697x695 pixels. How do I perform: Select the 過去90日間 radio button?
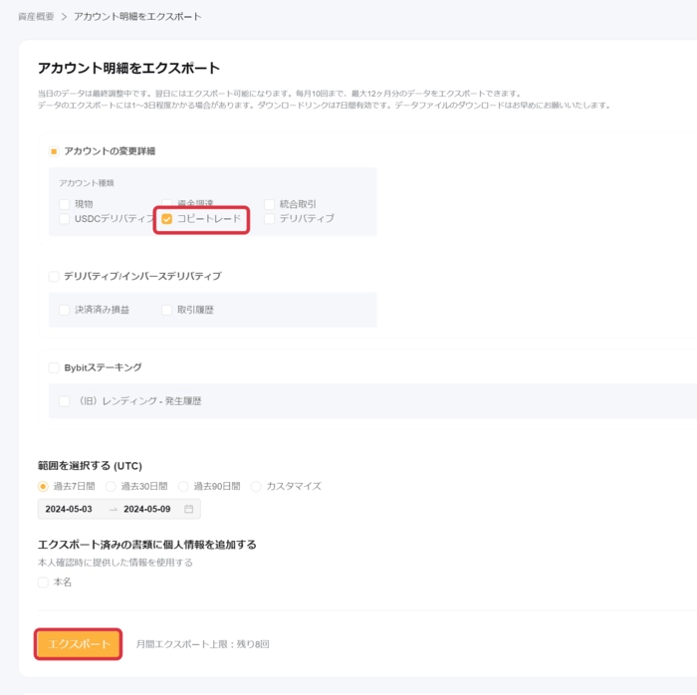(183, 486)
